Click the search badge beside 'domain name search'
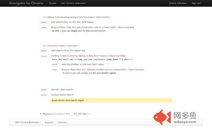The image size is (212, 132). point(44,90)
